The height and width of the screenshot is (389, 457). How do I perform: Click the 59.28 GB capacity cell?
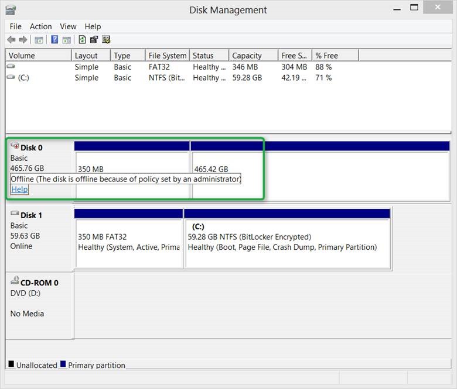point(247,78)
